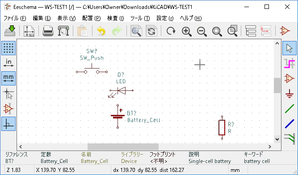This screenshot has height=175, width=298.
Task: Switch units to inches
Action: coord(8,63)
